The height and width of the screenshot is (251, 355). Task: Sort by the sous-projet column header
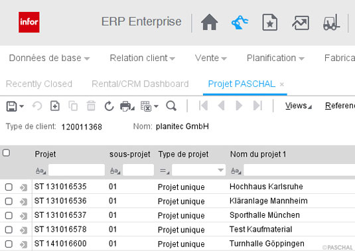tap(130, 154)
